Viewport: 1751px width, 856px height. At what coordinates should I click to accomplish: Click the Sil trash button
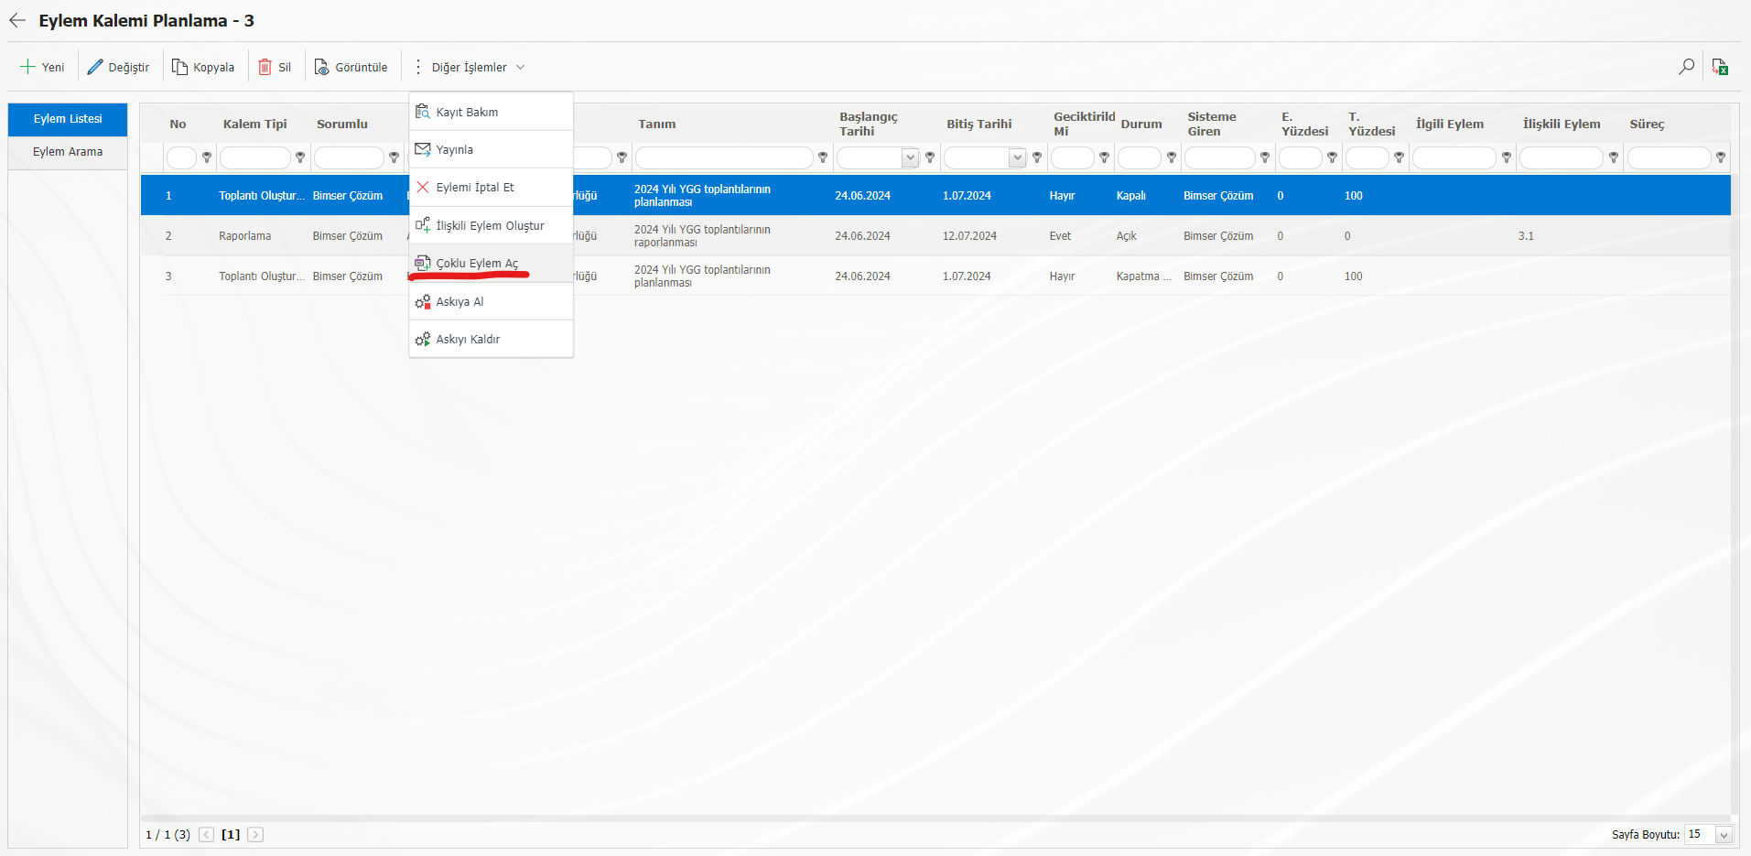[275, 67]
